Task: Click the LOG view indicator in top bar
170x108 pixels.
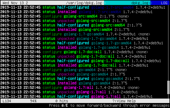Action: pos(164,3)
